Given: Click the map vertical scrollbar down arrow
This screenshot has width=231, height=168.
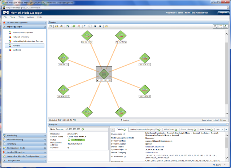Looking at the screenshot, I should point(227,114).
